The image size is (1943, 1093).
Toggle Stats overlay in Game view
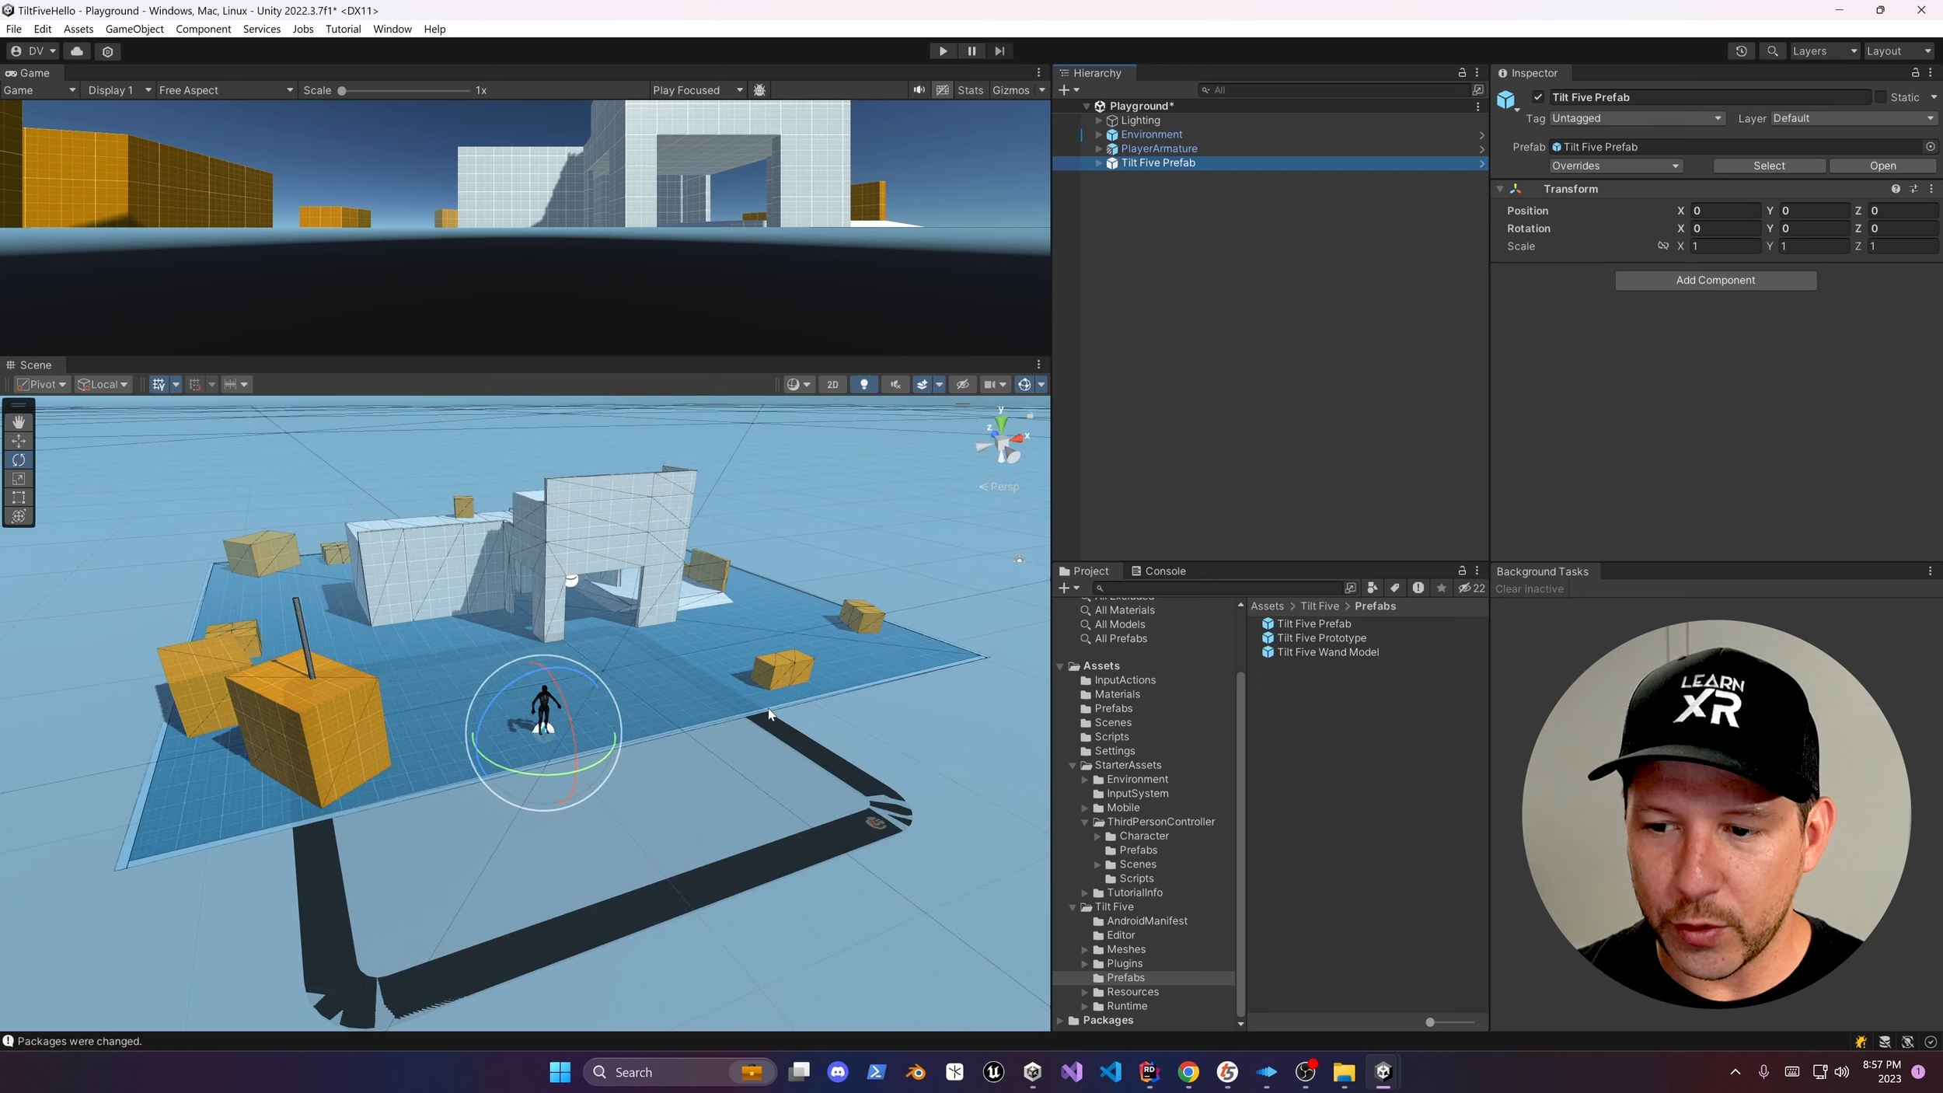(970, 90)
